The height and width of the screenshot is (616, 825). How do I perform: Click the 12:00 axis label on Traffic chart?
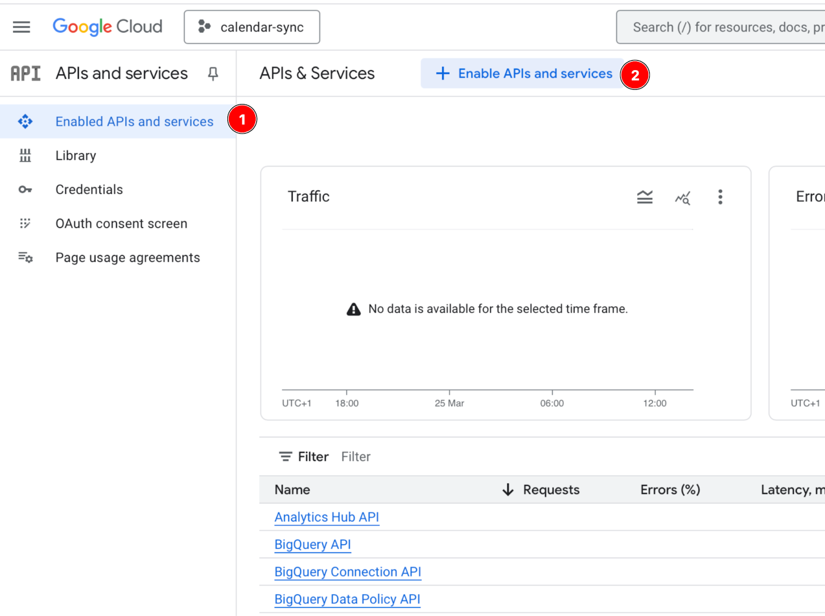click(655, 403)
